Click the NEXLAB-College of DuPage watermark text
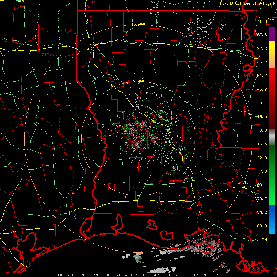Image resolution: width=277 pixels, height=277 pixels. click(x=248, y=3)
